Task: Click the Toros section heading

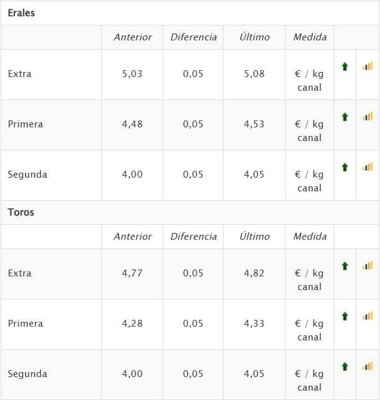Action: tap(21, 212)
